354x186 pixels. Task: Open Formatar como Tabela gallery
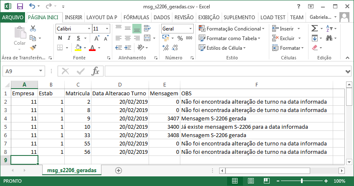tap(230, 38)
